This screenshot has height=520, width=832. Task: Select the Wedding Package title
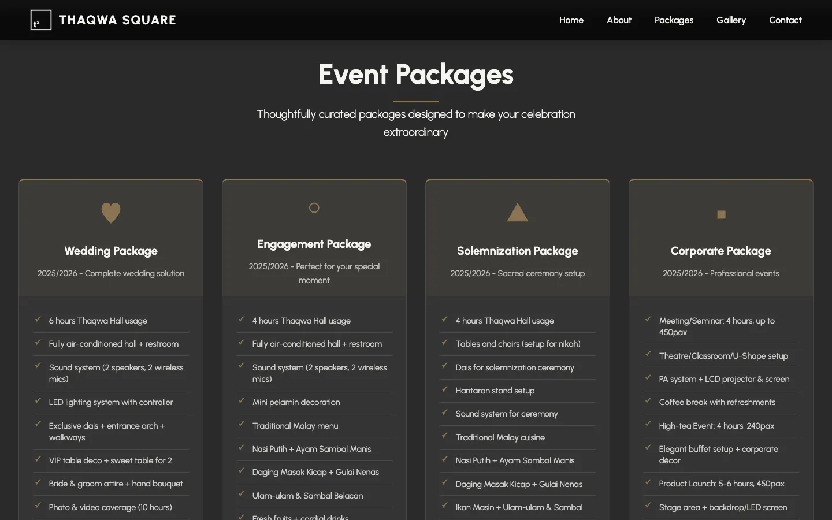(111, 251)
